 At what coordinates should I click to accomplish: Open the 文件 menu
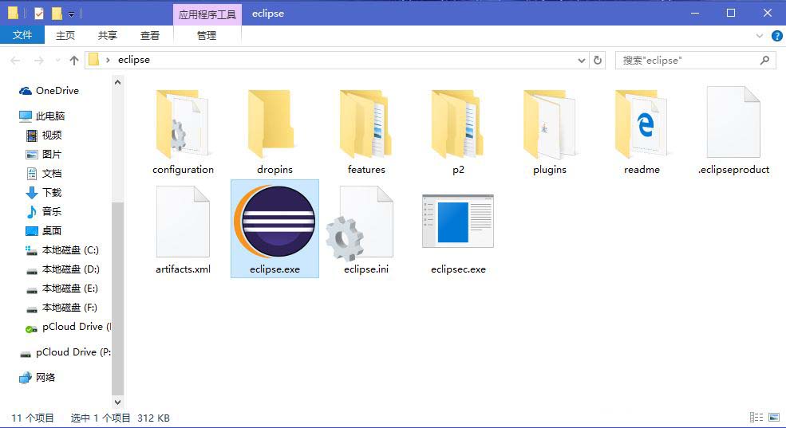pos(22,35)
